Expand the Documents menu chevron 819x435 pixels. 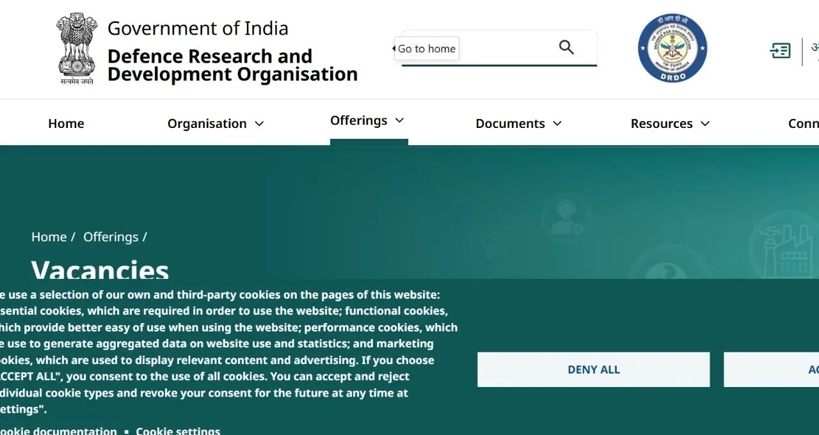[x=557, y=123]
